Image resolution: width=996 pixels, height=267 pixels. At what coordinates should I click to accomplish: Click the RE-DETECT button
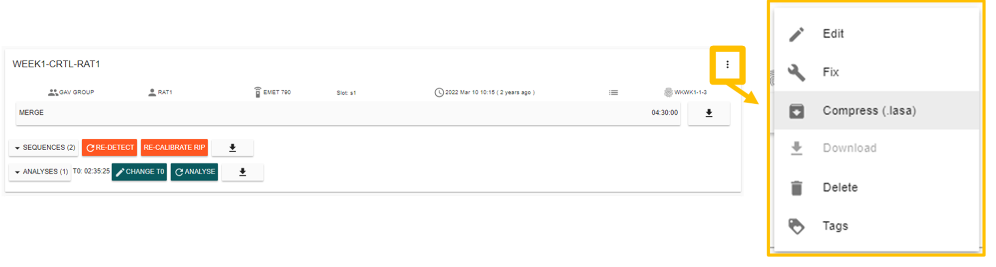(x=110, y=148)
